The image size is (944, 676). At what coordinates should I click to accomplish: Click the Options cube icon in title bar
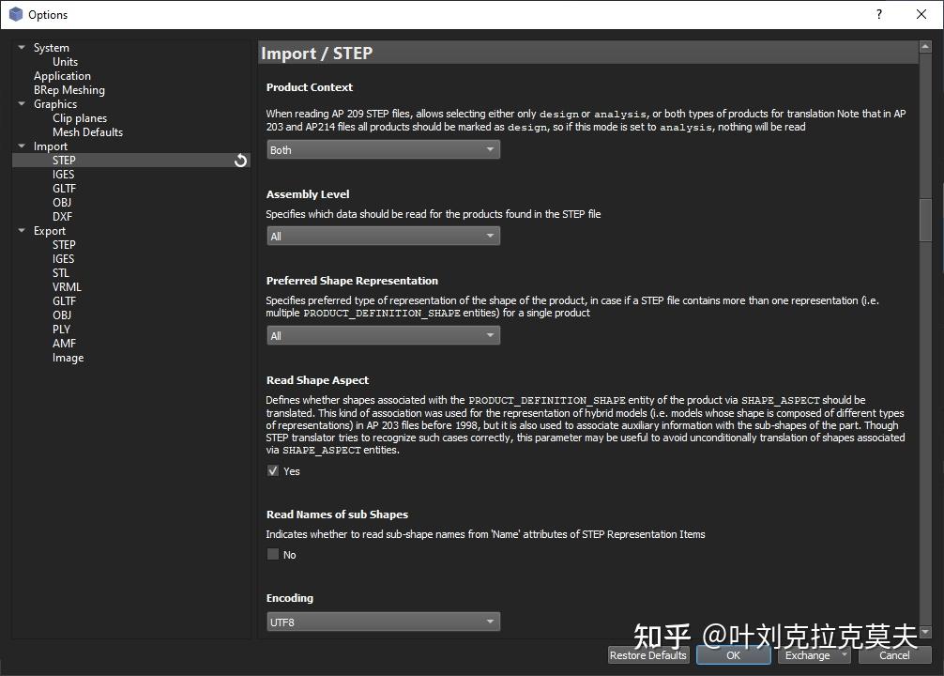(14, 14)
